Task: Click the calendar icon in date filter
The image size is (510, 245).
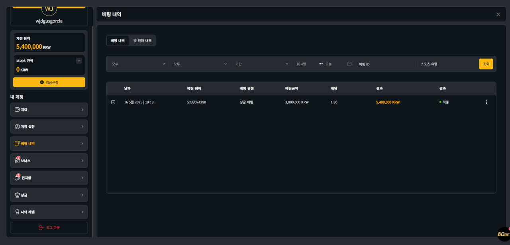Action: coord(349,64)
